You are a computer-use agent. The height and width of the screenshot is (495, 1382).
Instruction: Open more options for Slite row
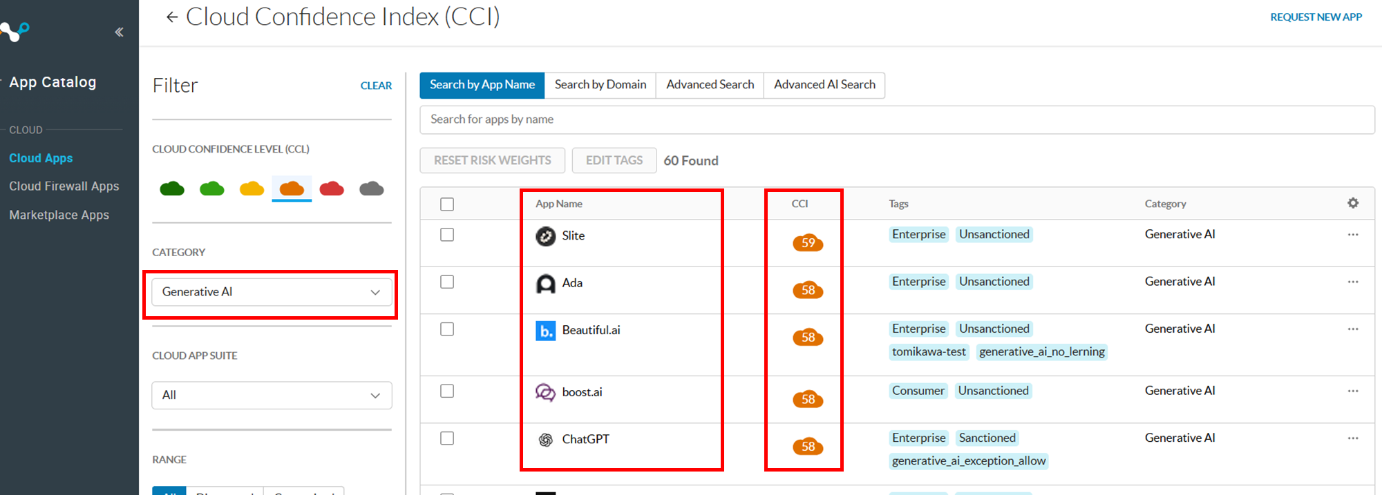pyautogui.click(x=1353, y=235)
